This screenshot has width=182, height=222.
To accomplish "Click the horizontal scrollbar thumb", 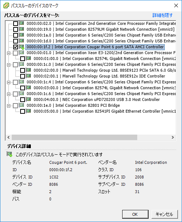I will point(74,137).
